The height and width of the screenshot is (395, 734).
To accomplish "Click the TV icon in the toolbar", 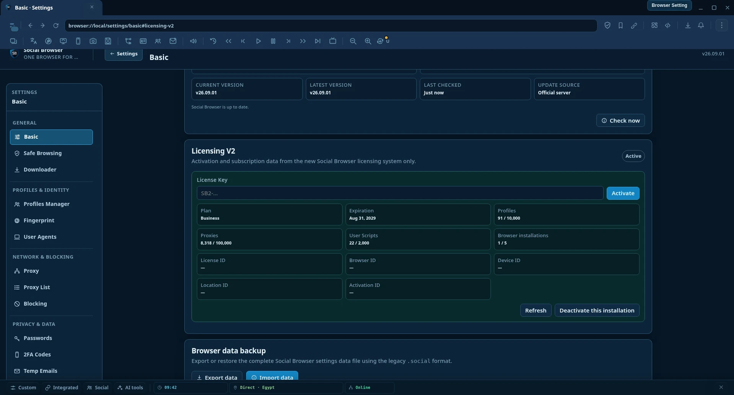I will click(x=333, y=41).
